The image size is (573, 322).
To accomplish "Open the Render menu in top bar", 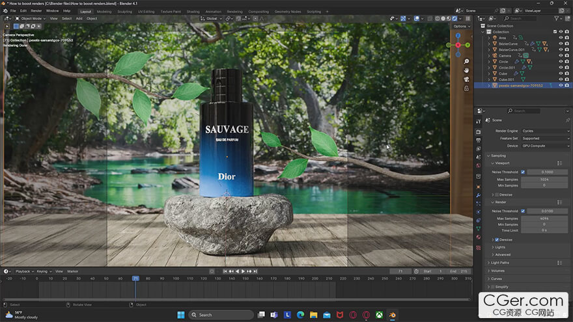I will point(36,11).
